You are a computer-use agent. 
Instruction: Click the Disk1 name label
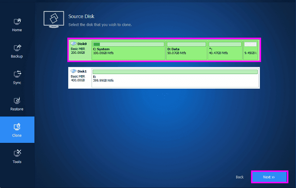[82, 71]
